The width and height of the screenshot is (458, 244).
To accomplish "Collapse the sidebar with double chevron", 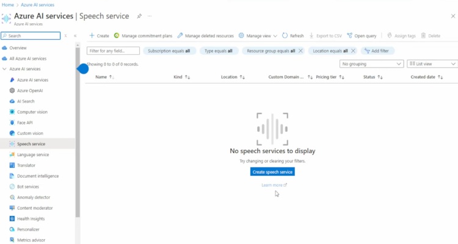I will point(75,35).
